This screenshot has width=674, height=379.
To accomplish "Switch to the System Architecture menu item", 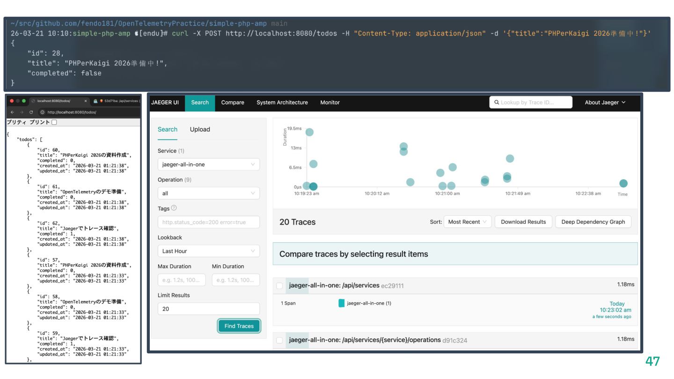I will (x=282, y=102).
